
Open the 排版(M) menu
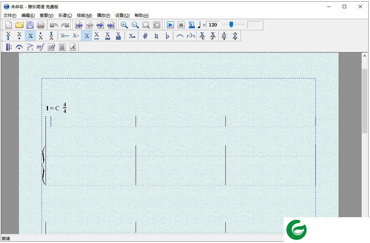[x=84, y=15]
